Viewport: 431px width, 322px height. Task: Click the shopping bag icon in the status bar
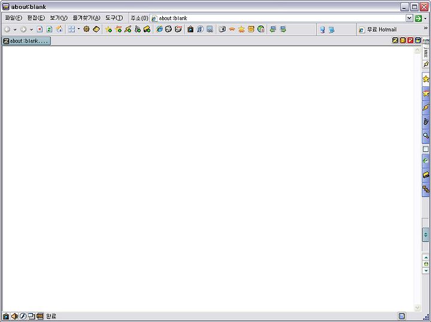click(x=5, y=316)
